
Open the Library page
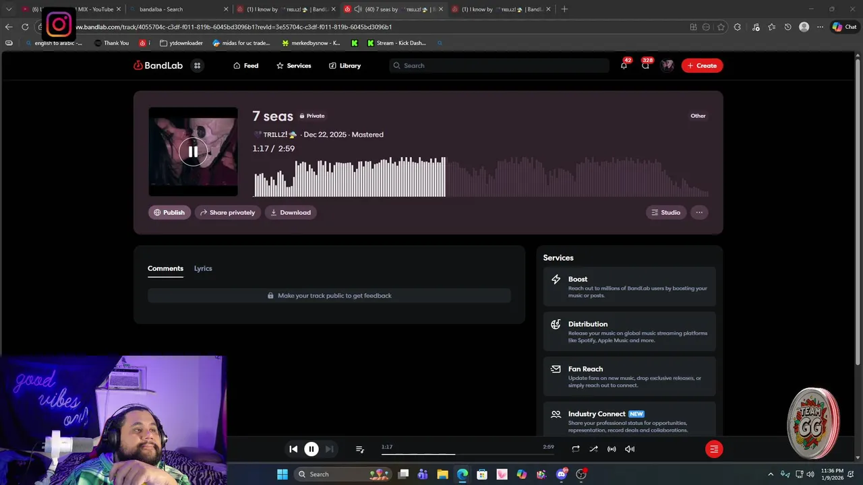[x=345, y=65]
